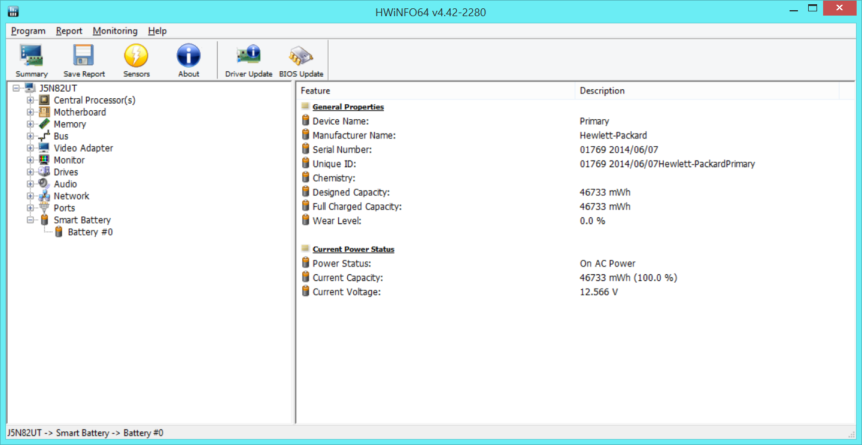
Task: Maximize the HWiNFO64 window
Action: 812,8
